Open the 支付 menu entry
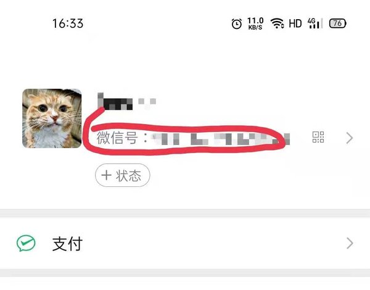The image size is (370, 290). [x=185, y=244]
